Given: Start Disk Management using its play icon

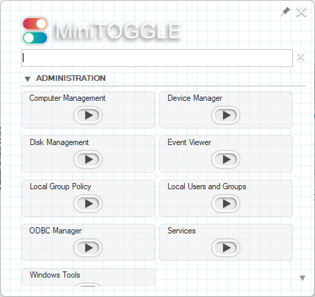Looking at the screenshot, I should (x=88, y=160).
